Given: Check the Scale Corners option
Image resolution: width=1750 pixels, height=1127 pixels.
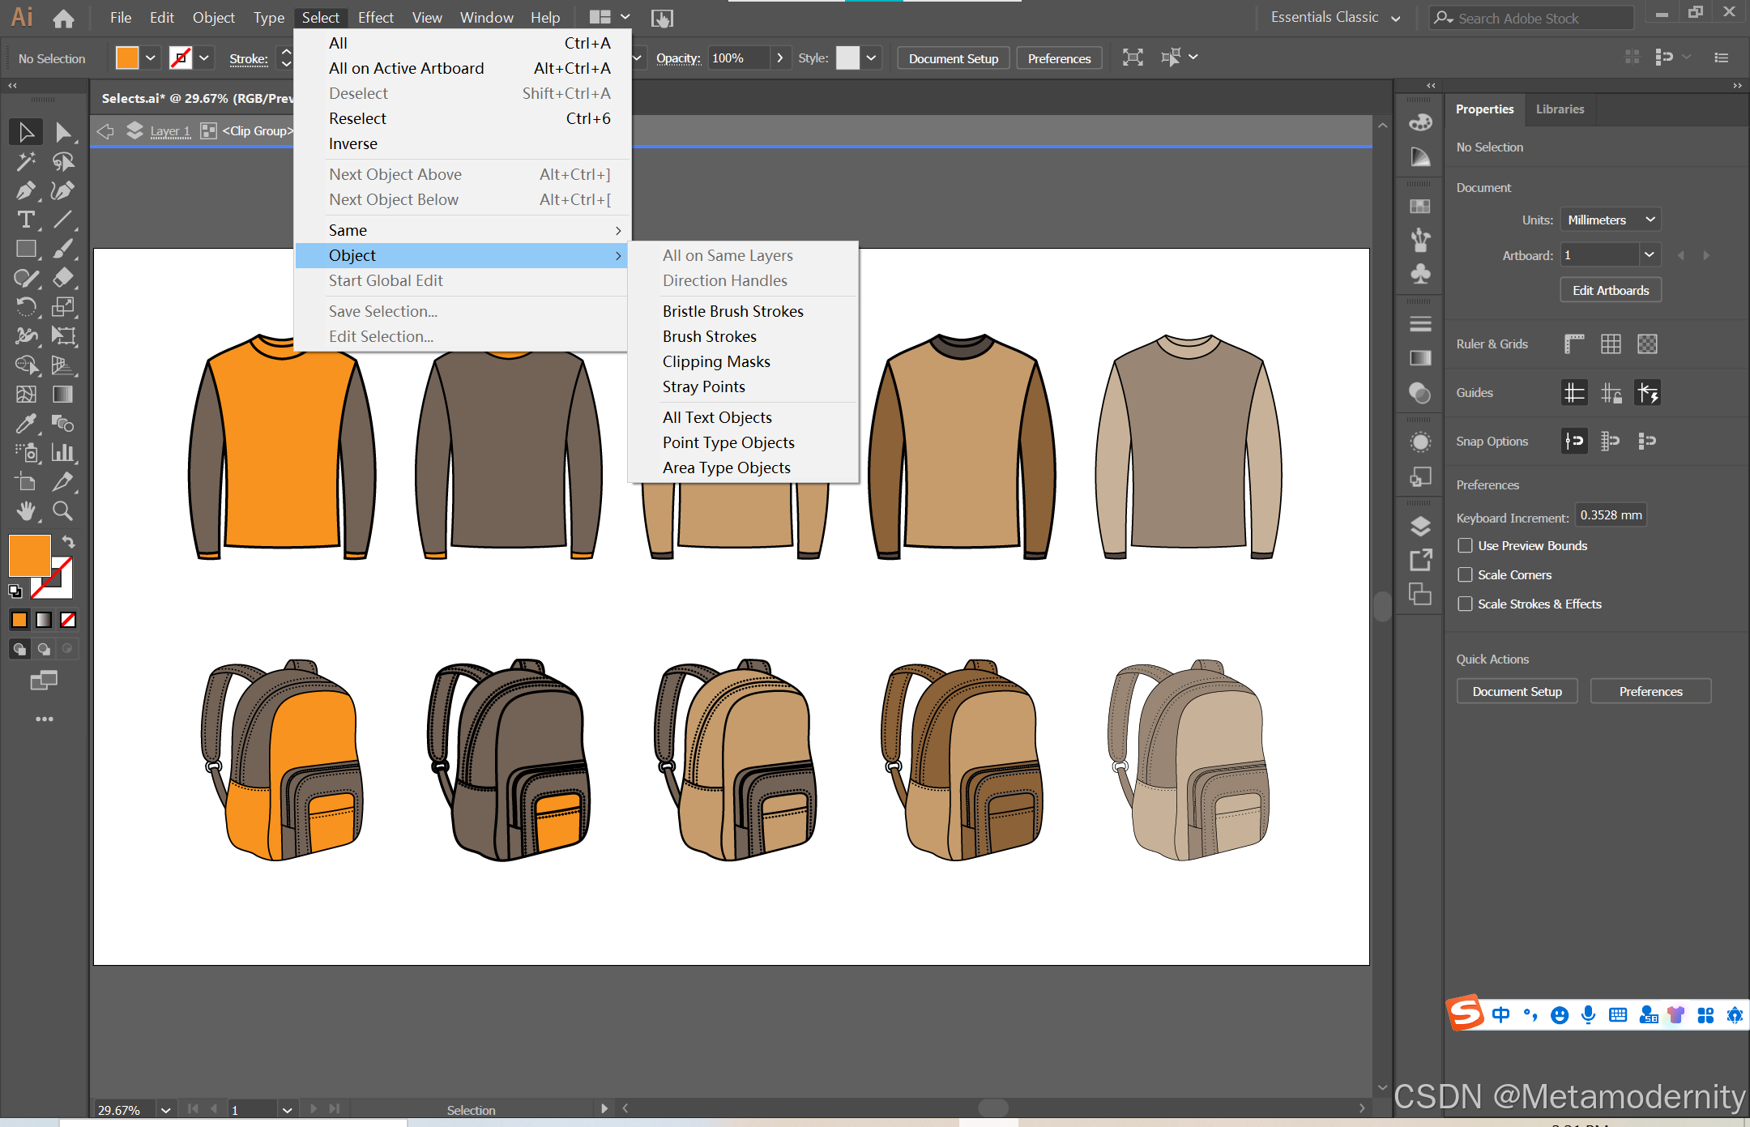Looking at the screenshot, I should (1465, 574).
